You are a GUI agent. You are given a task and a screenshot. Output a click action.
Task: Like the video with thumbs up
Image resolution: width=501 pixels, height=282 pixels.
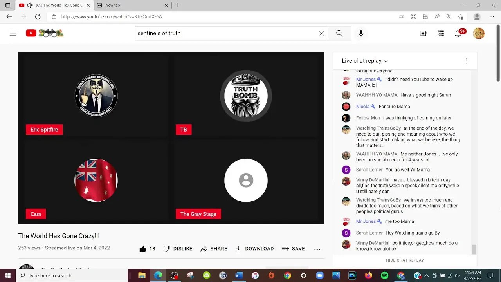tap(148, 249)
